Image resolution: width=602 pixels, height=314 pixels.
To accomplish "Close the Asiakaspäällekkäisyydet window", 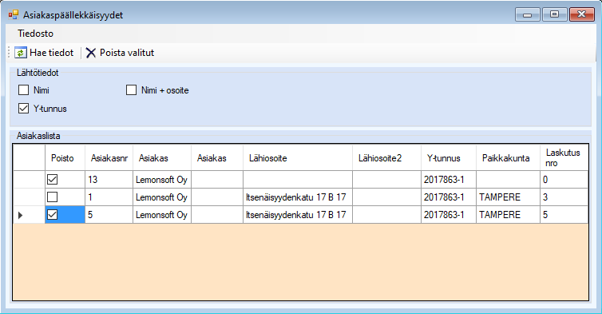I will [x=582, y=14].
